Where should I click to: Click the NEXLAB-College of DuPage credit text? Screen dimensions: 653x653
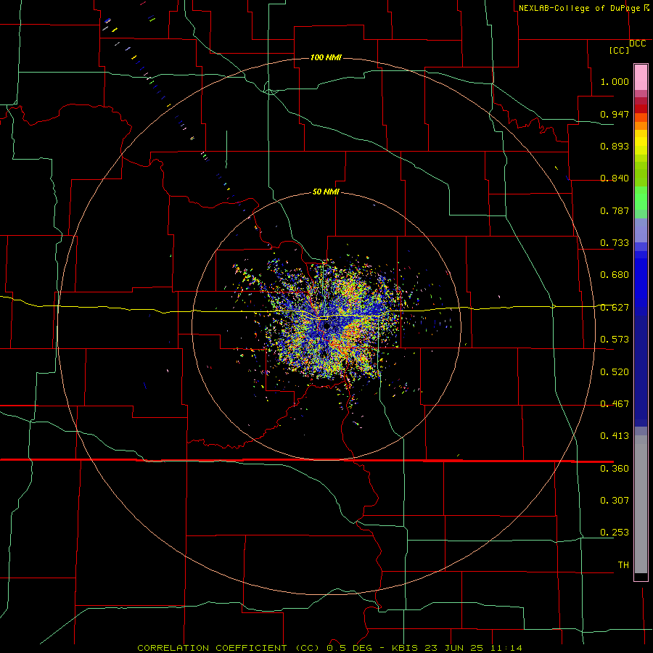click(579, 8)
